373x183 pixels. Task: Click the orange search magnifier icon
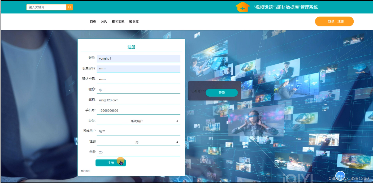70,7
